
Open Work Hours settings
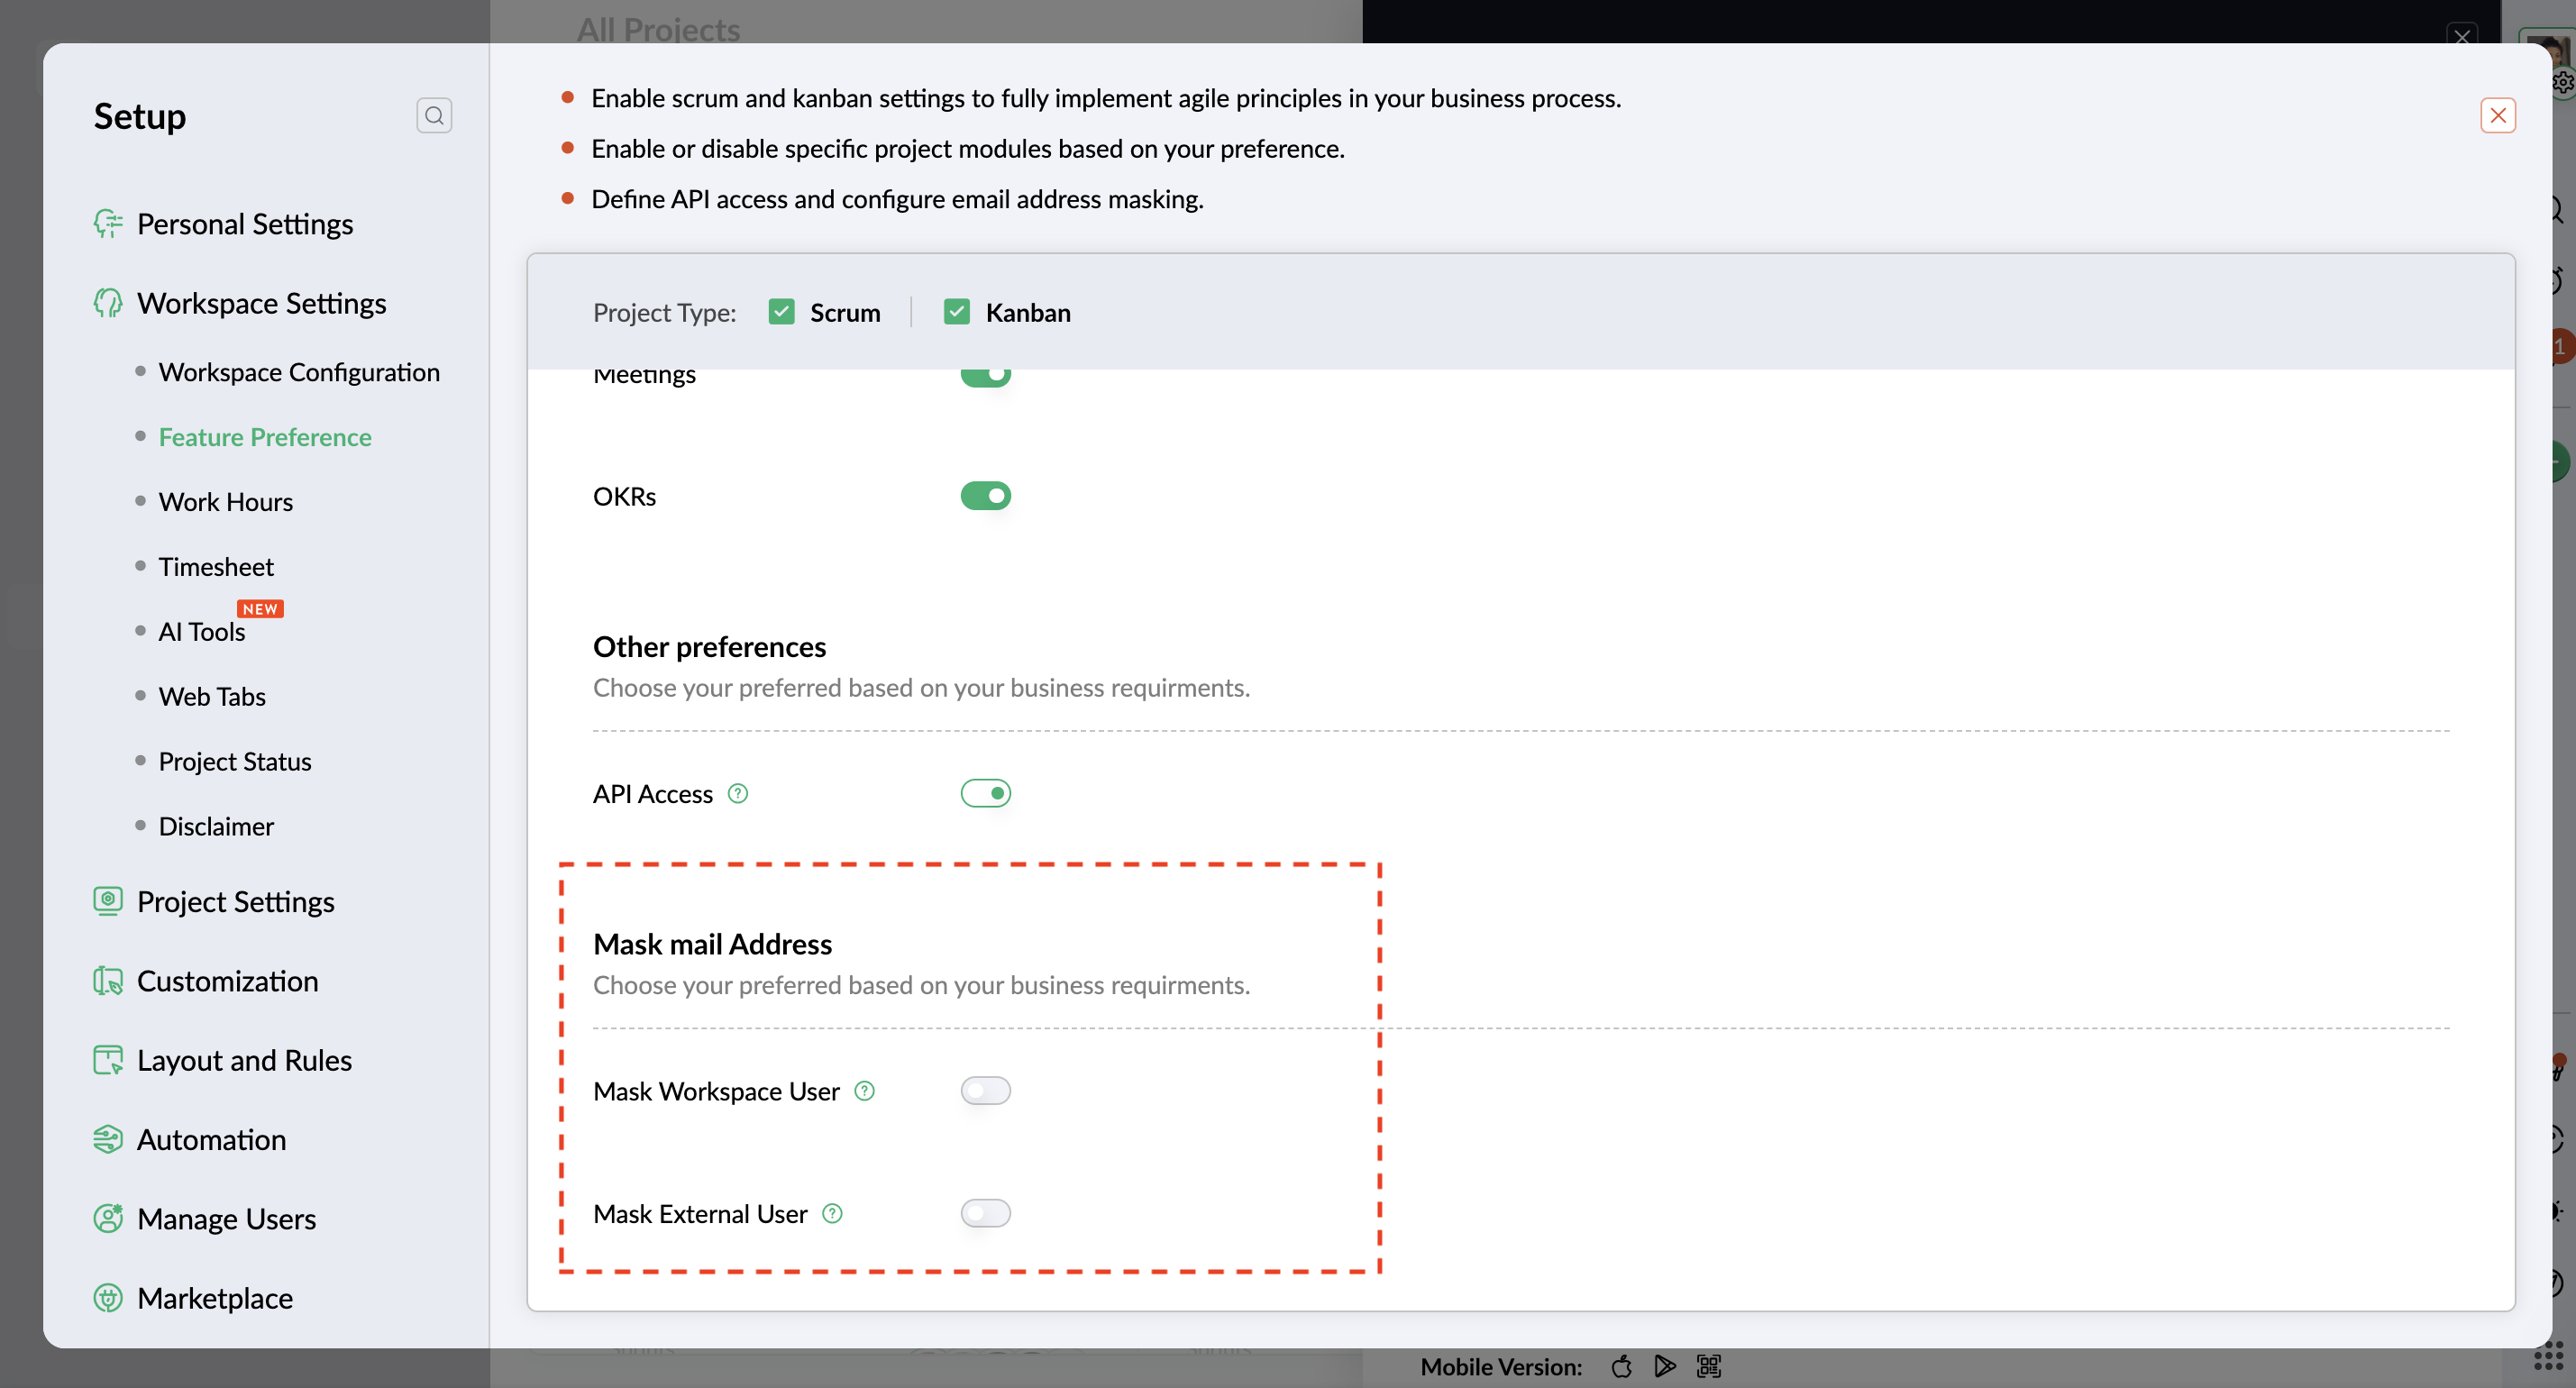(226, 501)
